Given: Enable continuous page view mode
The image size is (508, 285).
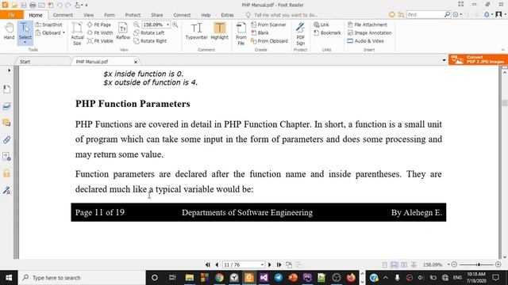Looking at the screenshot, I should pyautogui.click(x=394, y=264).
